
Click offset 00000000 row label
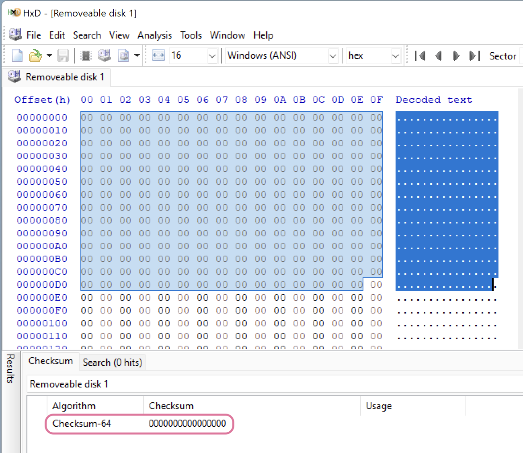42,117
